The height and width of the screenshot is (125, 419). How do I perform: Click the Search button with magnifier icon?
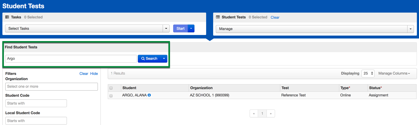(149, 59)
